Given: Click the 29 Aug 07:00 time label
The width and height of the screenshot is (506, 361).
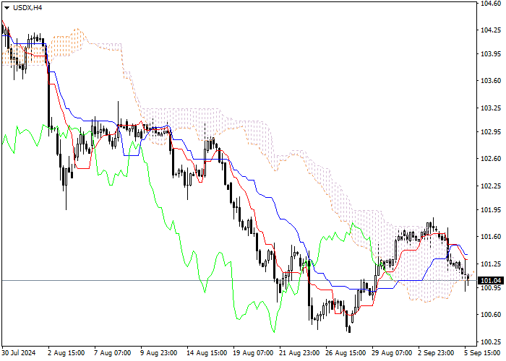Looking at the screenshot, I should [392, 352].
